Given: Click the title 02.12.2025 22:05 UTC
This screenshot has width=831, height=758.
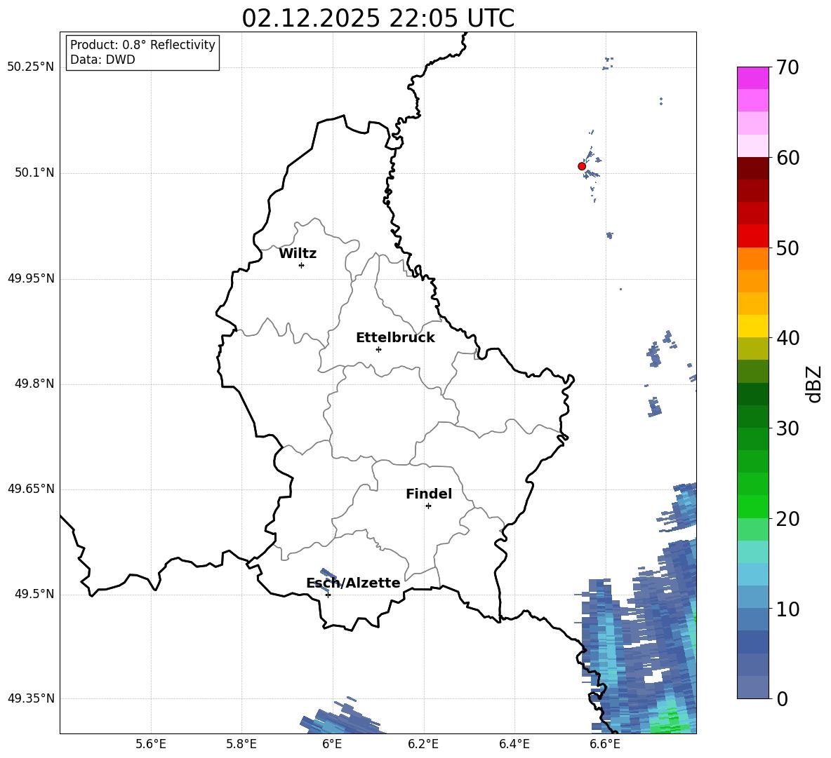Looking at the screenshot, I should [x=378, y=18].
